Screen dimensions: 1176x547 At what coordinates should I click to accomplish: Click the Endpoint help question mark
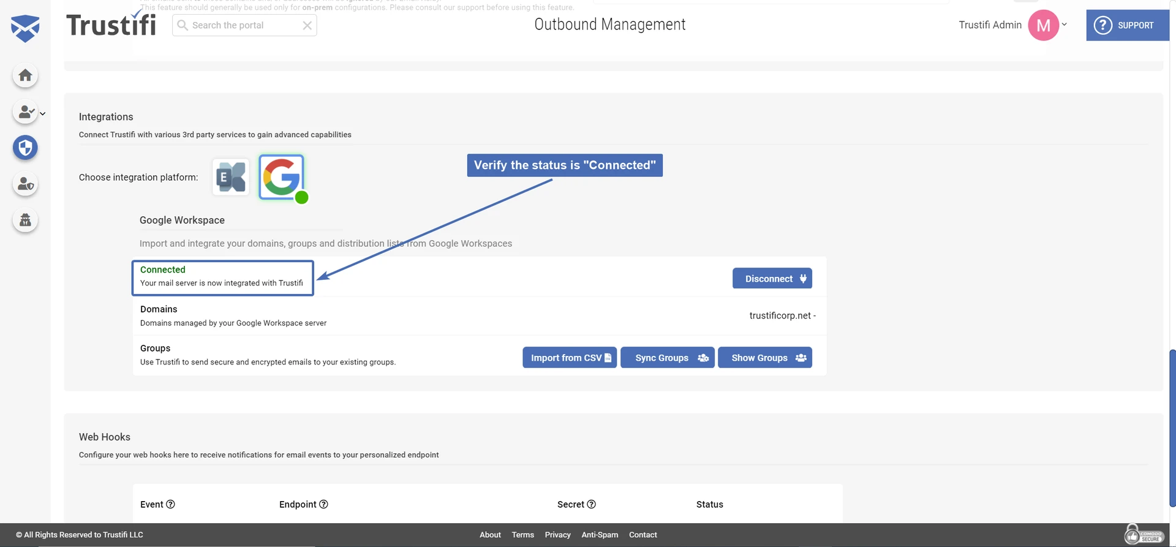click(324, 504)
